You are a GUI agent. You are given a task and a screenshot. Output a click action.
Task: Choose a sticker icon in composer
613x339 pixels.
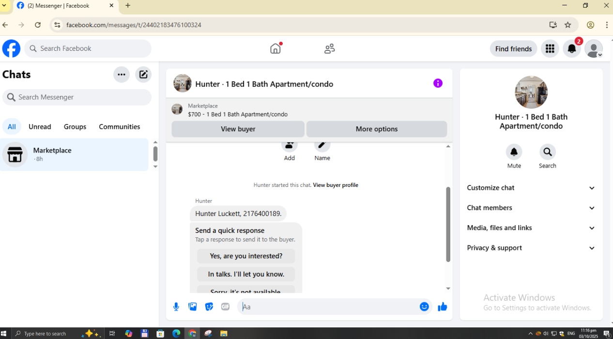click(209, 307)
